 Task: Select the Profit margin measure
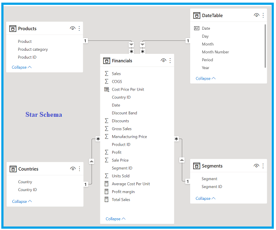point(123,192)
